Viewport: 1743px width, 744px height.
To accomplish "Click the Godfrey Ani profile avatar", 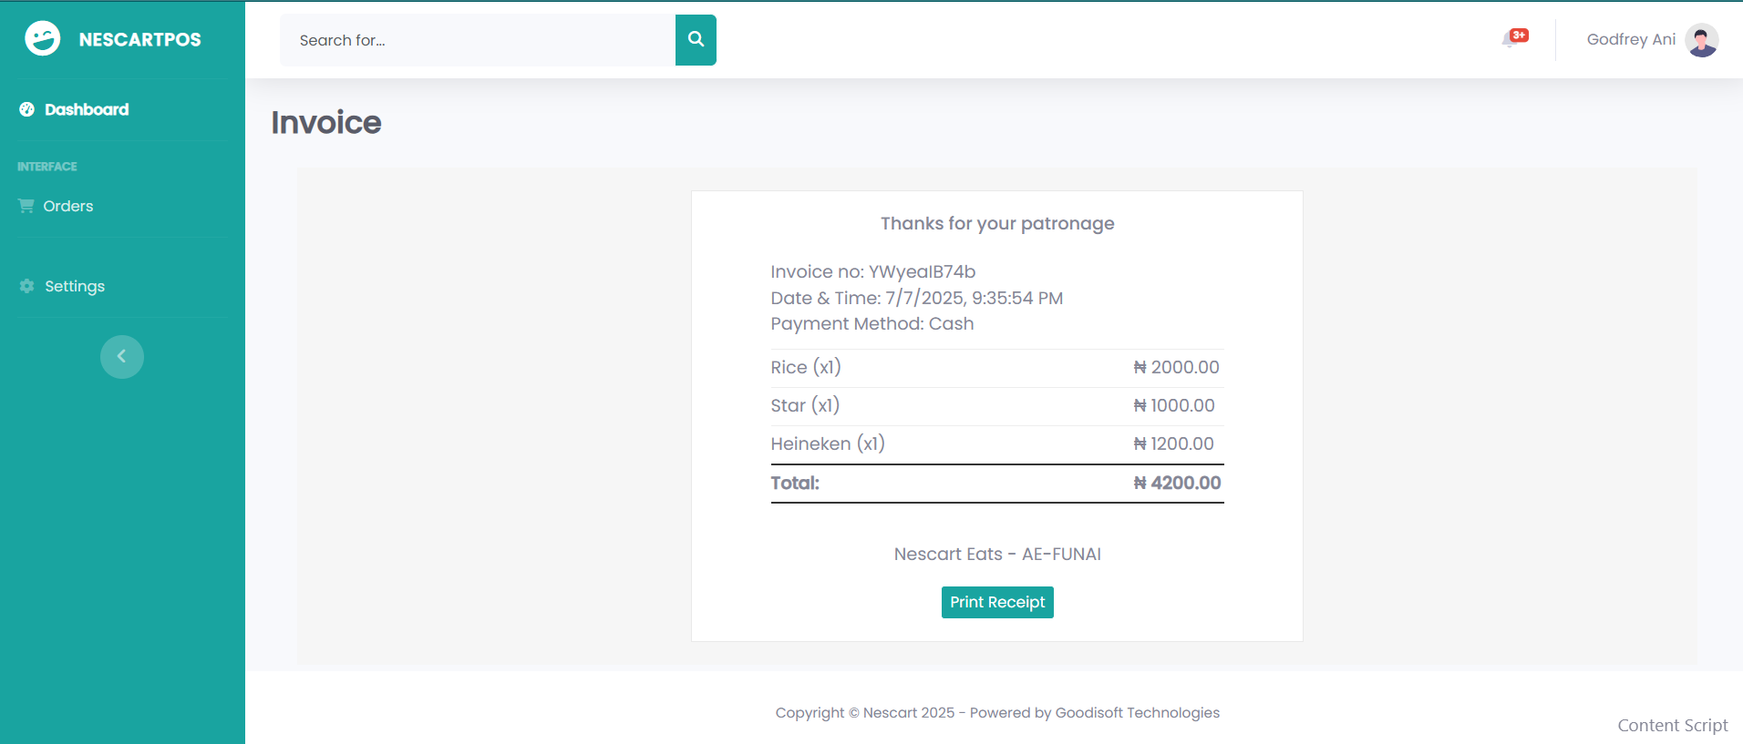I will (1701, 40).
